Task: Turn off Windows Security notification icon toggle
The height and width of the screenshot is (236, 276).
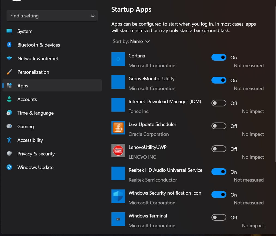Action: (219, 195)
